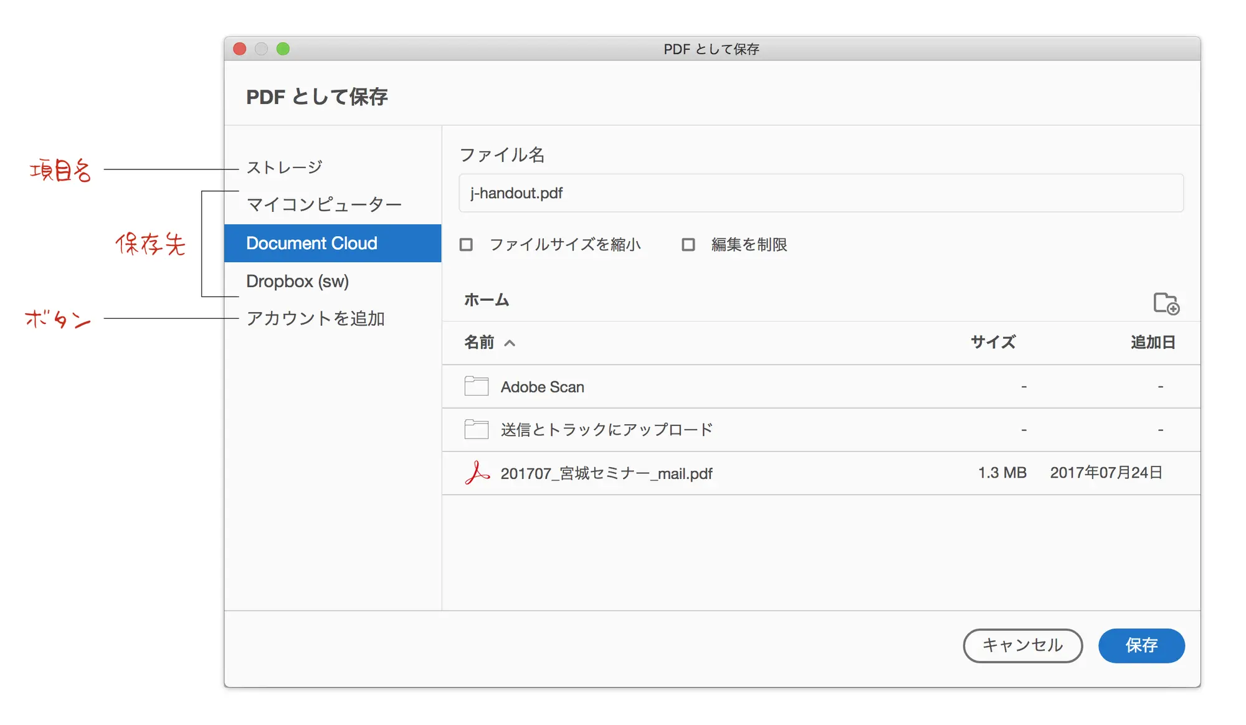The image size is (1246, 725).
Task: Click the 追加日 column header to sort
Action: click(x=1152, y=342)
